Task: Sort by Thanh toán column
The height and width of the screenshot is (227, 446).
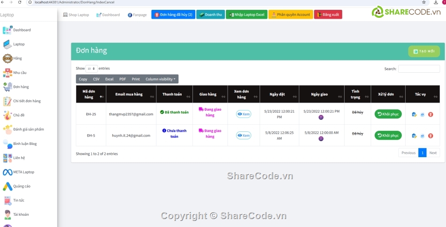Action: 175,94
